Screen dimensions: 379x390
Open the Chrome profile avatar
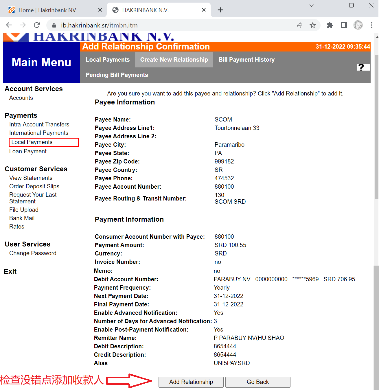[x=358, y=25]
